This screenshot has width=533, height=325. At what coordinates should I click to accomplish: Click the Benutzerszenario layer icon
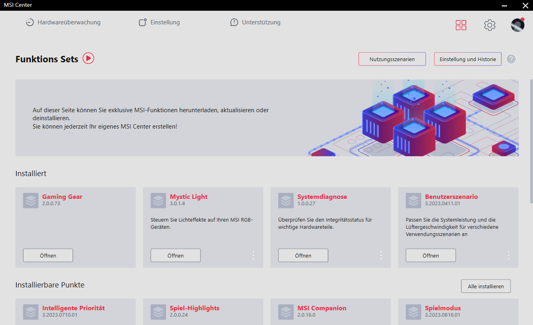click(413, 200)
